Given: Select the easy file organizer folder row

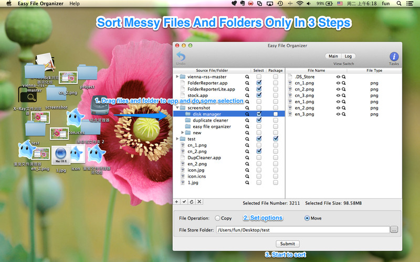Looking at the screenshot, I should click(x=229, y=126).
